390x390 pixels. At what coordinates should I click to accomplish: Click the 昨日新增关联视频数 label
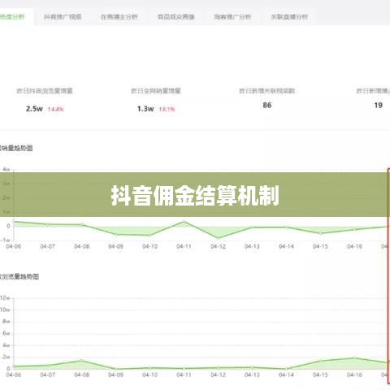coord(266,91)
